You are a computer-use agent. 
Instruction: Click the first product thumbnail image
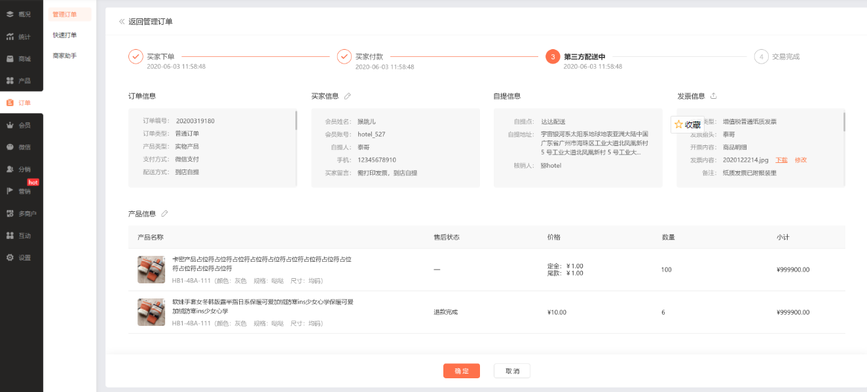coord(151,270)
